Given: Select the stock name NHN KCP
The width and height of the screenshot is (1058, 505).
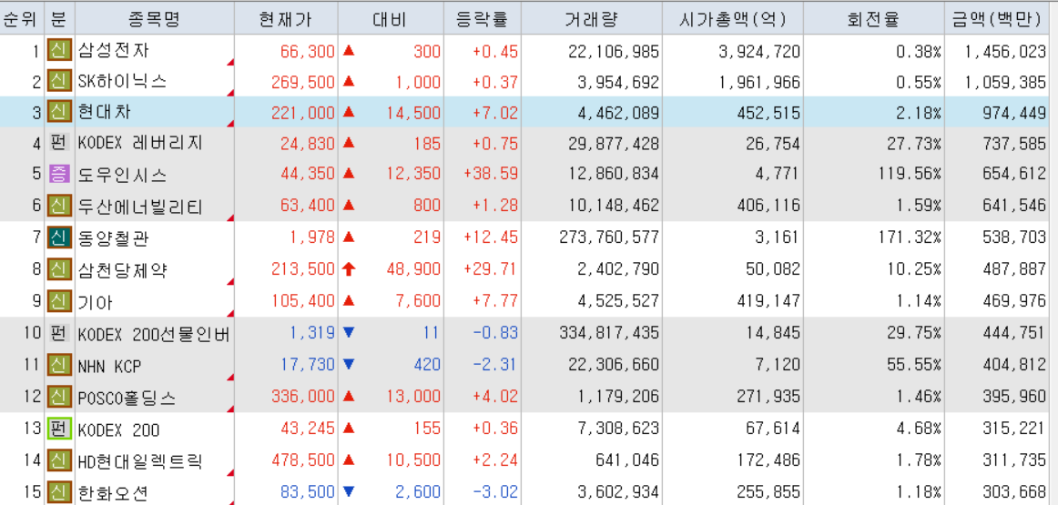Looking at the screenshot, I should click(110, 366).
